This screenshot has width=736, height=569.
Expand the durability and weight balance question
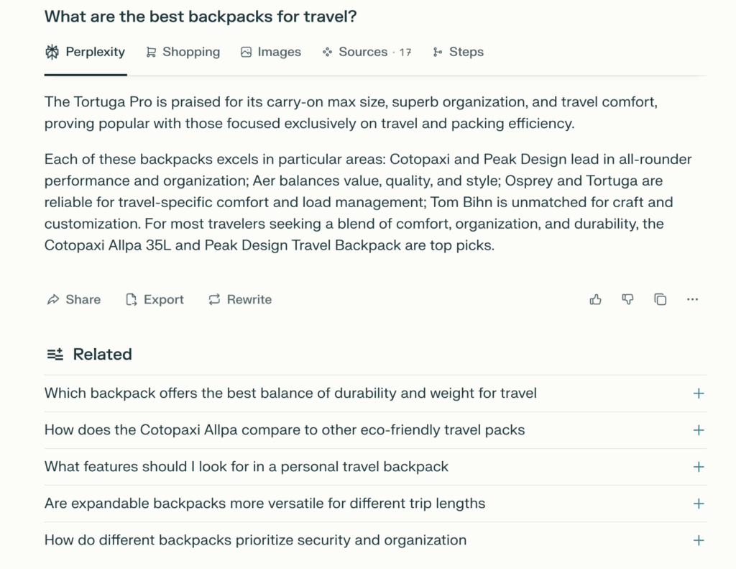click(699, 393)
